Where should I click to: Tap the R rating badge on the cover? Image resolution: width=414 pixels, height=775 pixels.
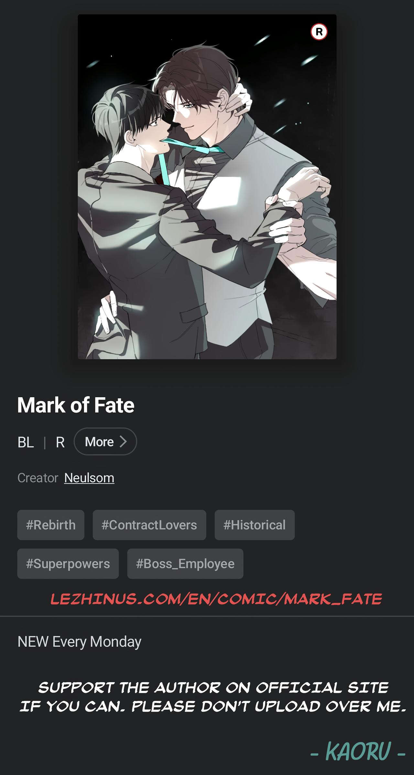(319, 32)
